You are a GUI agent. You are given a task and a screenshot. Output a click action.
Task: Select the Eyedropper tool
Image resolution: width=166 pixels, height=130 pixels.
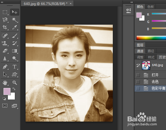pos(15,27)
